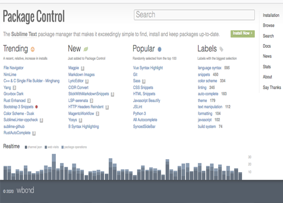The width and height of the screenshot is (283, 203).
Task: Click the Trending orange arrow icon
Action: [32, 49]
